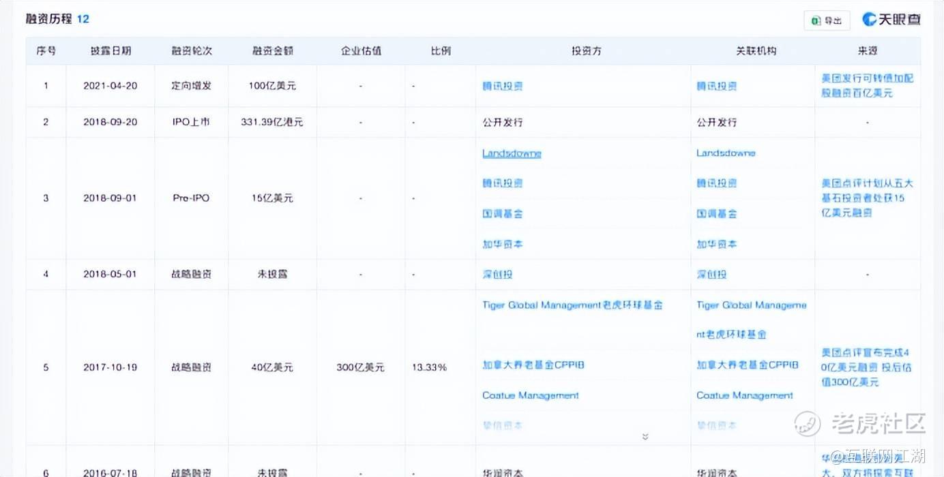Click the 来源 column header
944x477 pixels.
tap(868, 51)
